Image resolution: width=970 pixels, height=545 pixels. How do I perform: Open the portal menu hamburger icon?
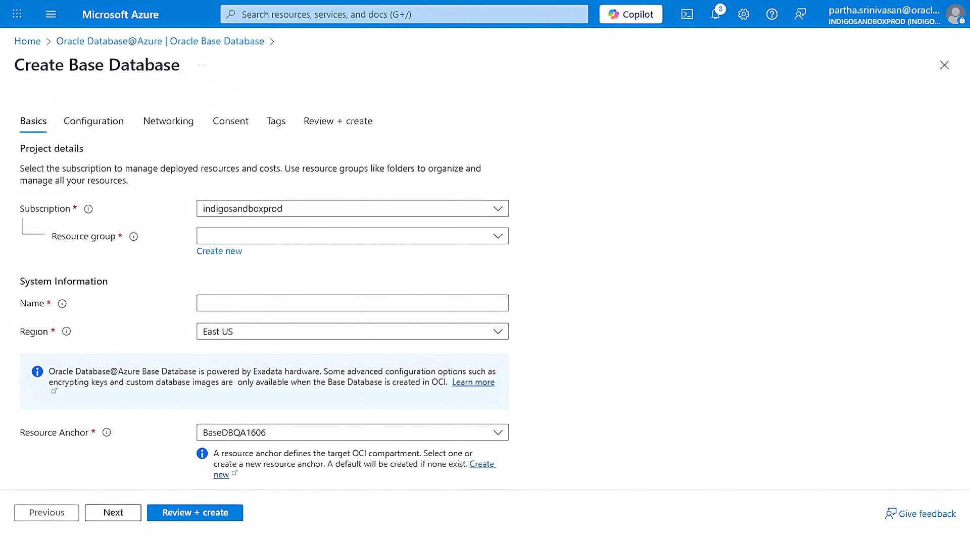coord(51,14)
